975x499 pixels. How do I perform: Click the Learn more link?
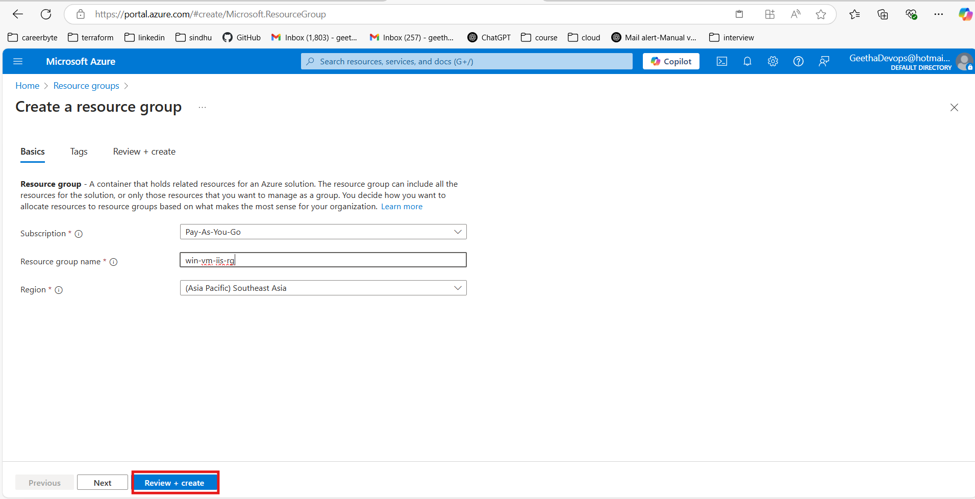(402, 206)
